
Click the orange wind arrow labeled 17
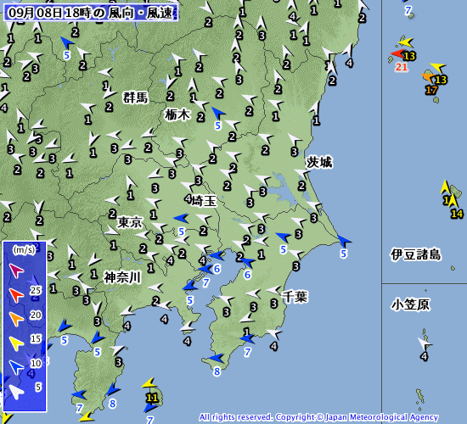point(428,78)
